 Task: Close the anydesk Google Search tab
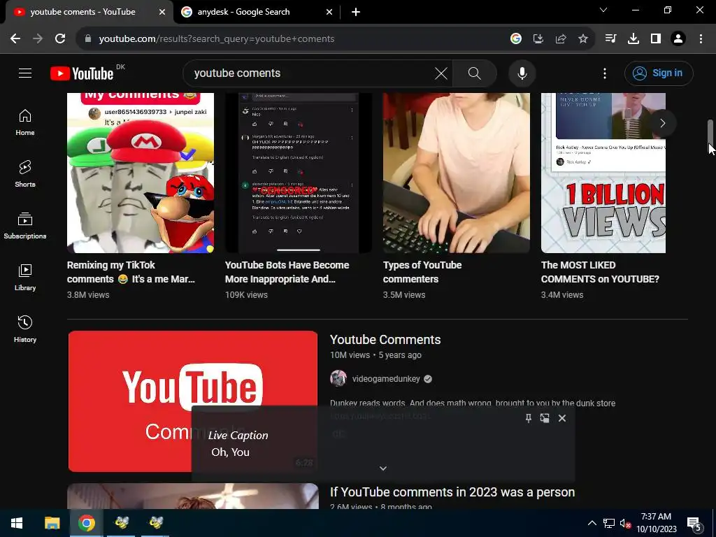[x=329, y=12]
